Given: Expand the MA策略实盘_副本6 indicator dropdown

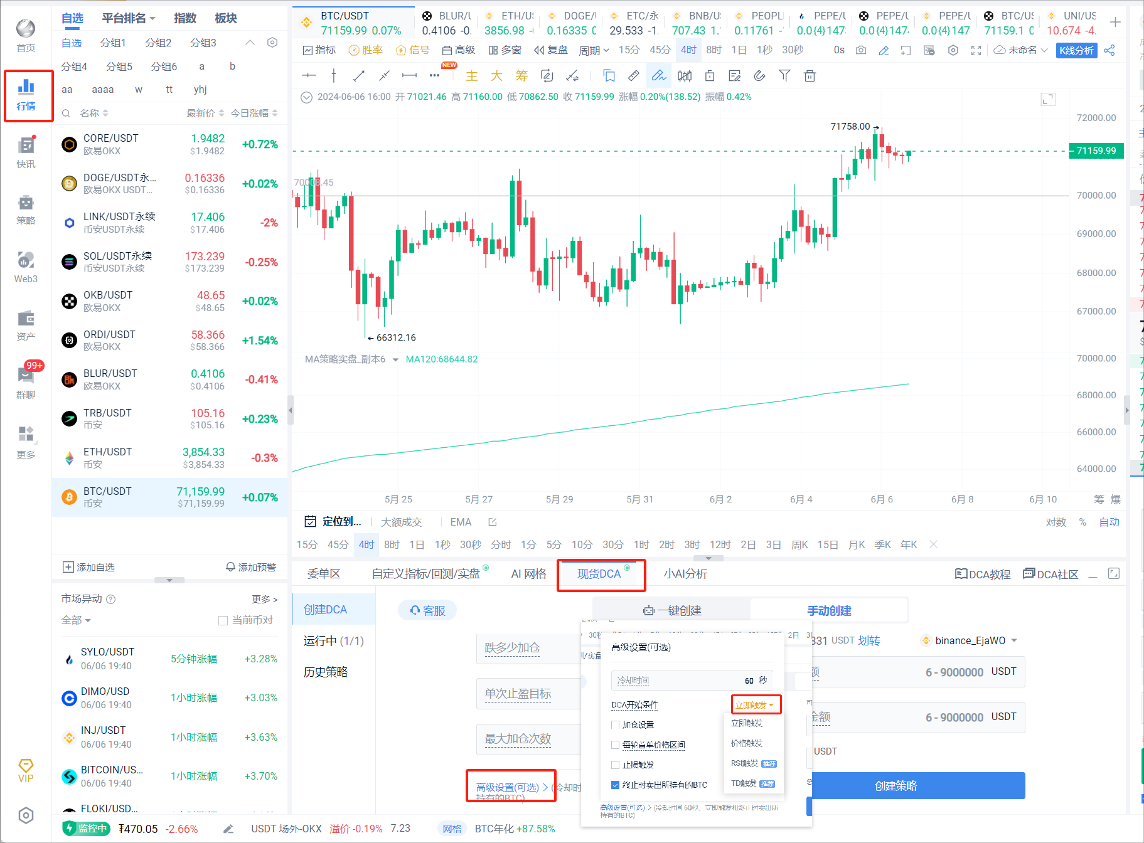Looking at the screenshot, I should 395,360.
